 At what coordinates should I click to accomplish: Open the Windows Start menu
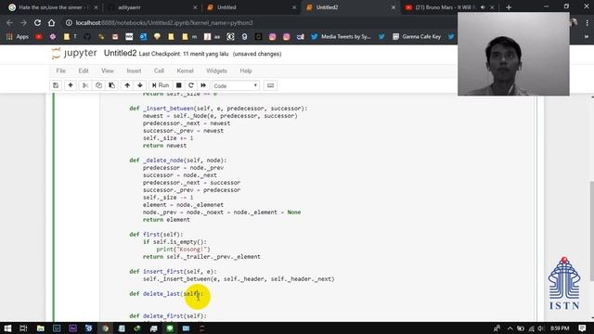pos(7,328)
